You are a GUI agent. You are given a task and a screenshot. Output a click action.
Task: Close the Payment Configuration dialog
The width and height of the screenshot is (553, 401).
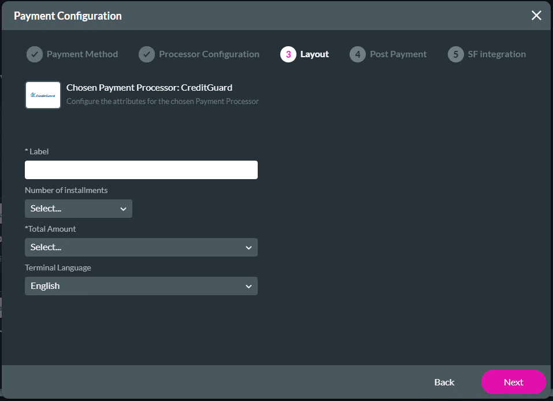[536, 16]
